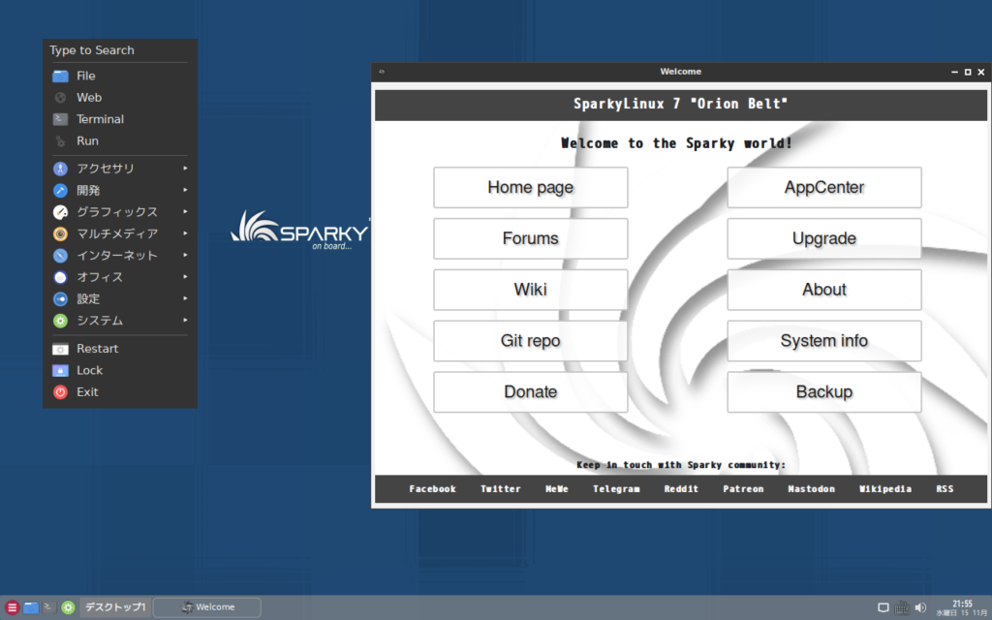Click the System info button
This screenshot has height=620, width=992.
[823, 340]
